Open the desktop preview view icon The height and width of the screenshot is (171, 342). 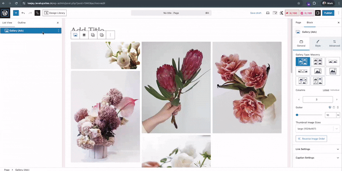pos(268,13)
